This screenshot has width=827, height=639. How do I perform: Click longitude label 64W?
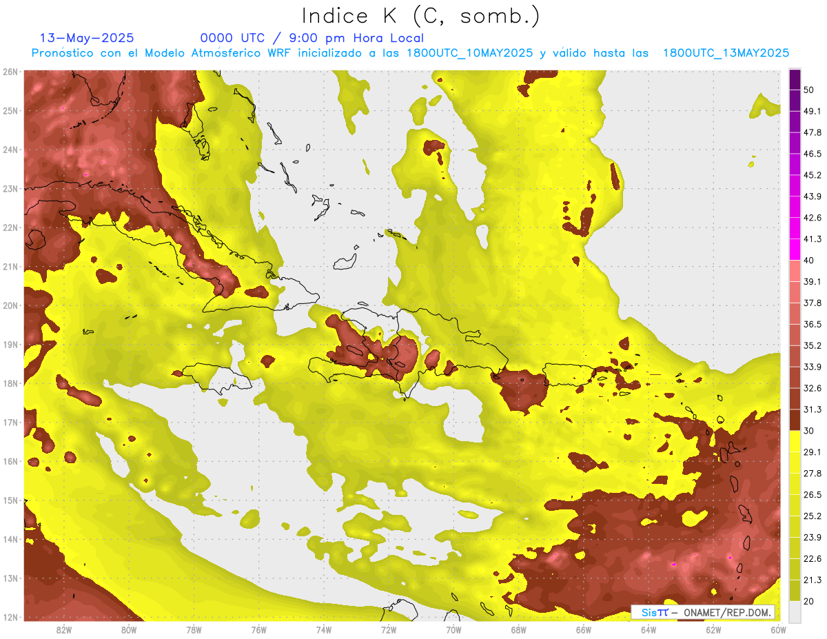649,630
